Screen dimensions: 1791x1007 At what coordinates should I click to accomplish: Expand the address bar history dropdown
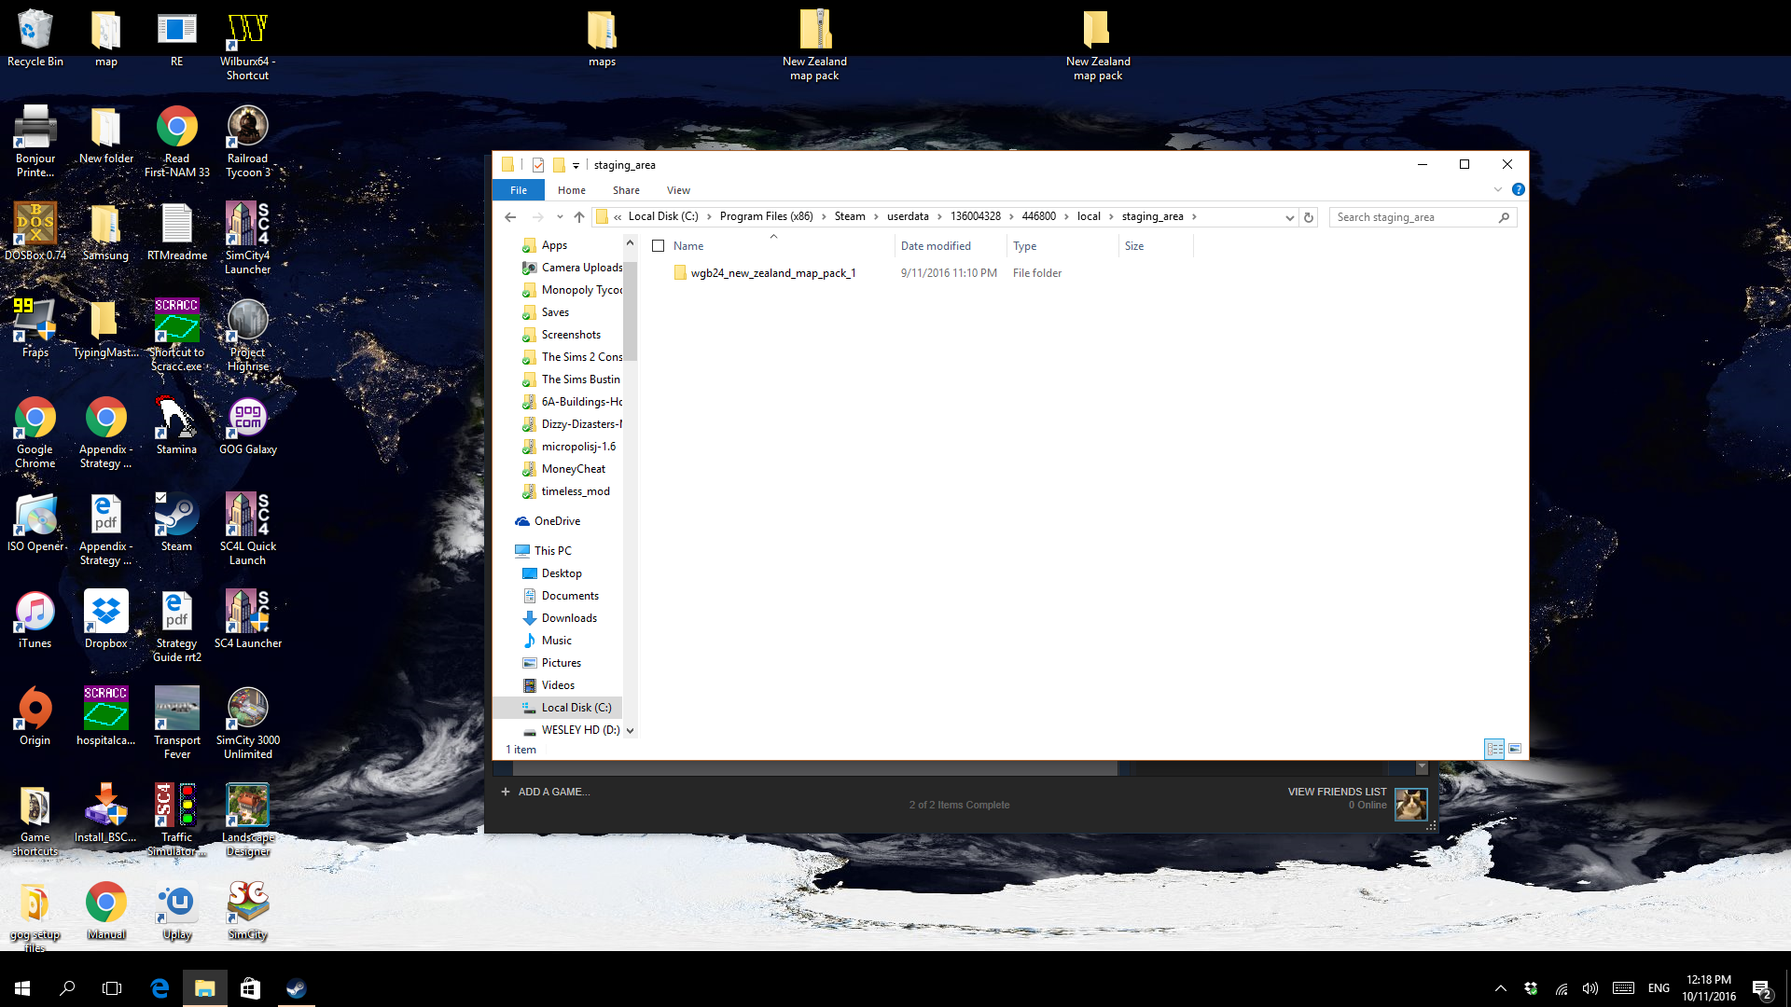coord(1289,217)
